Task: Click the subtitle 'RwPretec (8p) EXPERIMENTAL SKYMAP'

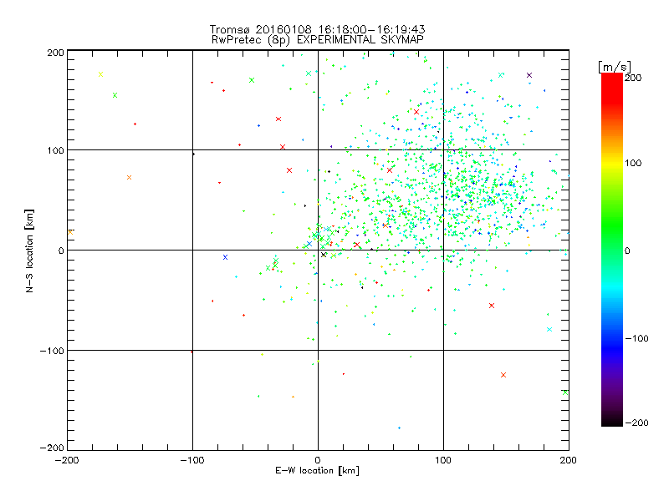Action: [x=317, y=40]
